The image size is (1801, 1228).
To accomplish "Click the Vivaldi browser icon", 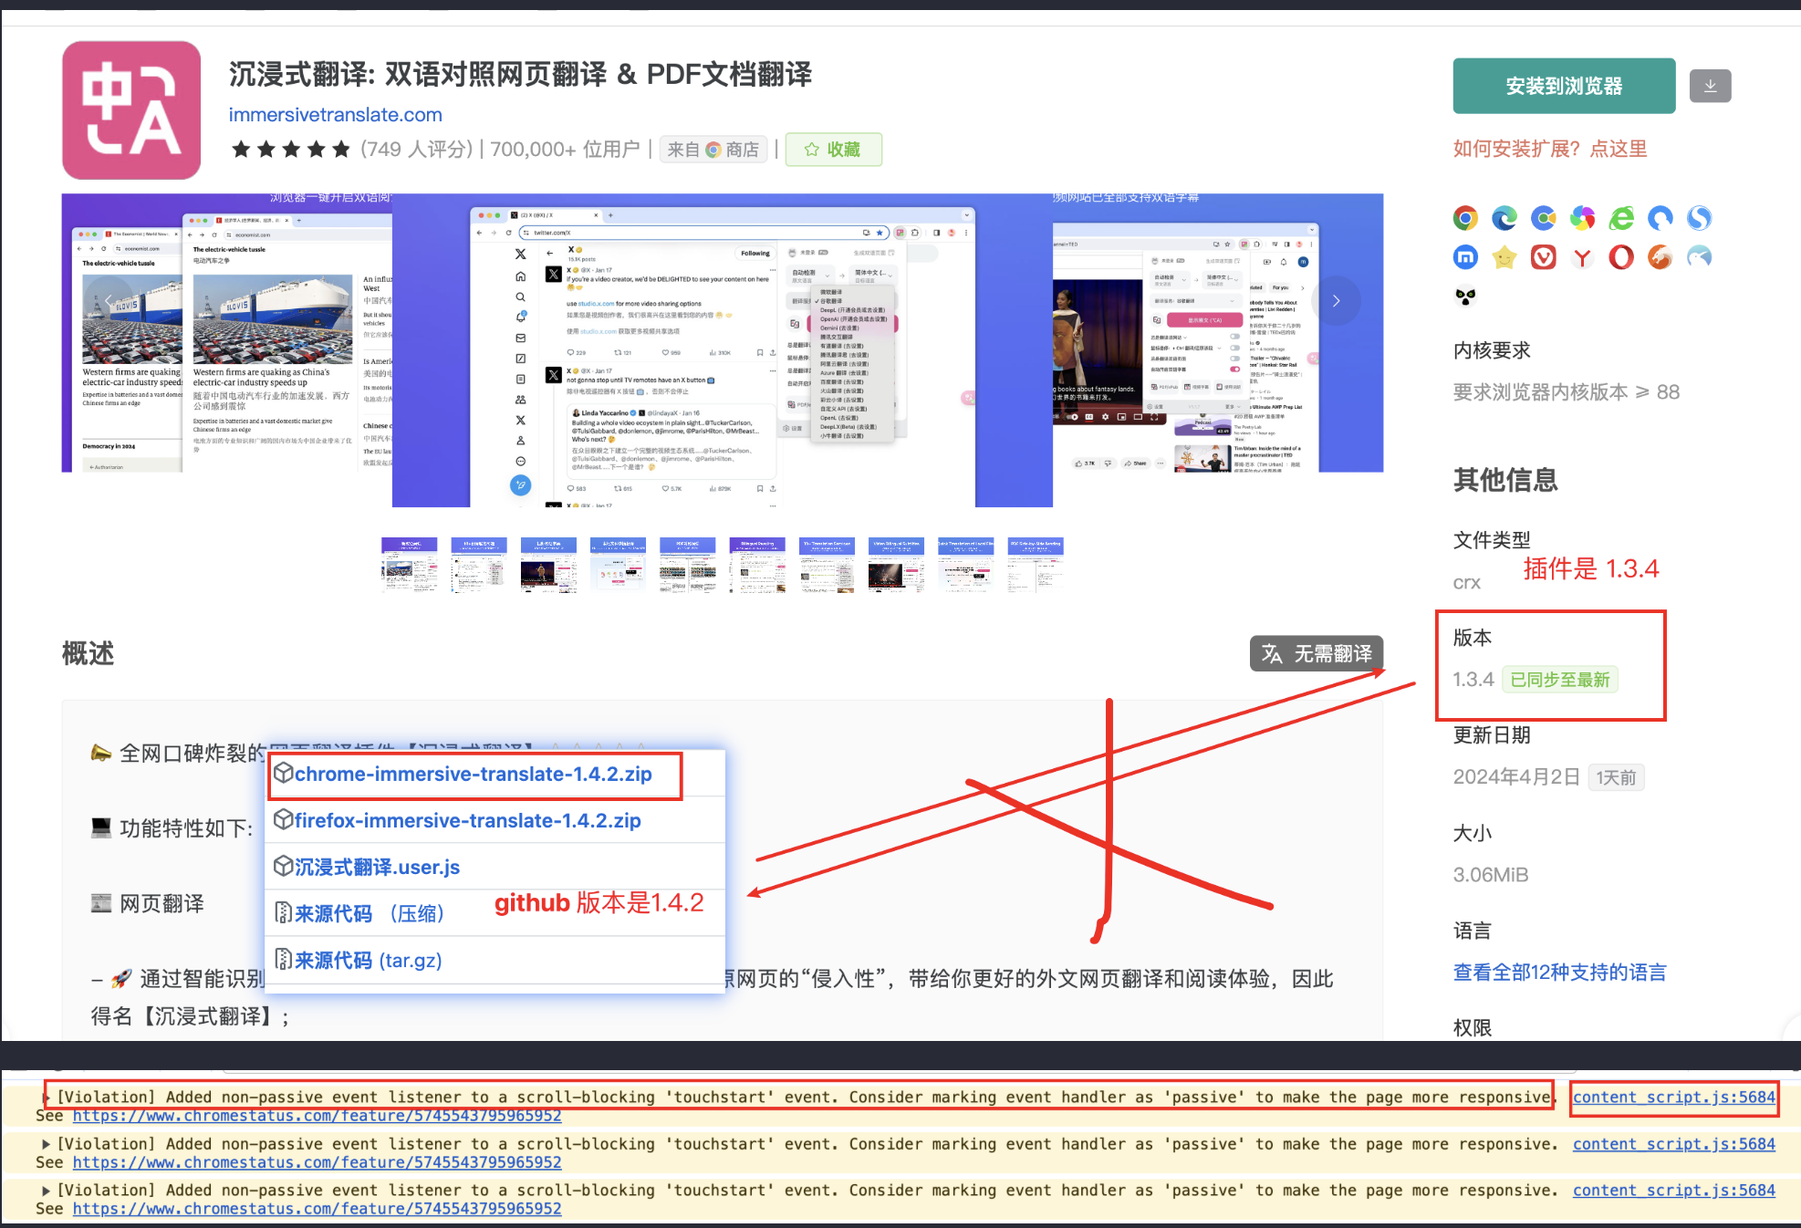I will click(x=1544, y=257).
